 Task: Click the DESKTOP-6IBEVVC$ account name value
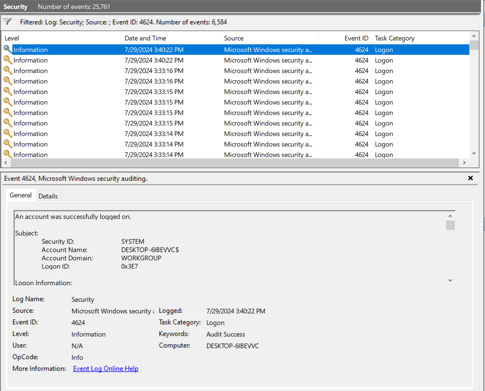click(x=150, y=250)
